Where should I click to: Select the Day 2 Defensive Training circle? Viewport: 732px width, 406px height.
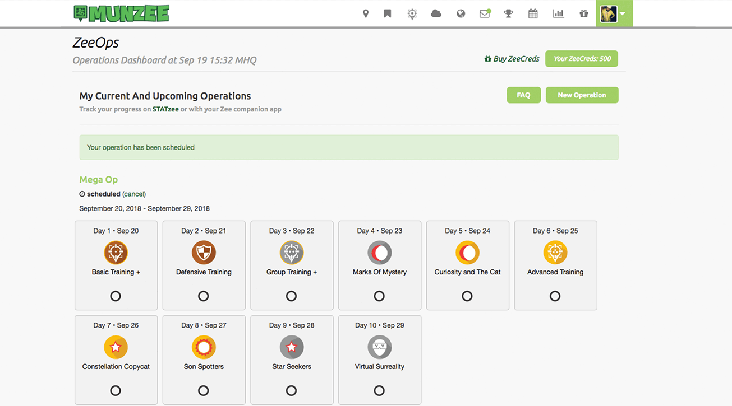[204, 296]
